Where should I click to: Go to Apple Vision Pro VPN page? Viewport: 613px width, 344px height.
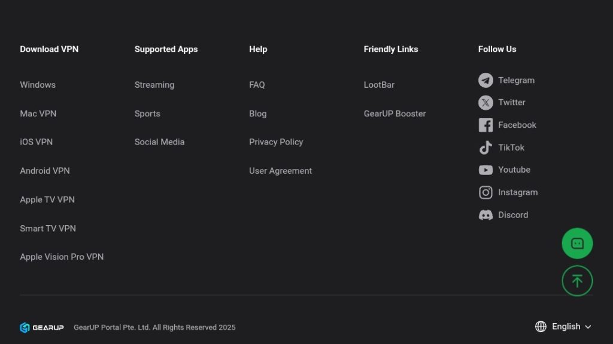(x=62, y=257)
